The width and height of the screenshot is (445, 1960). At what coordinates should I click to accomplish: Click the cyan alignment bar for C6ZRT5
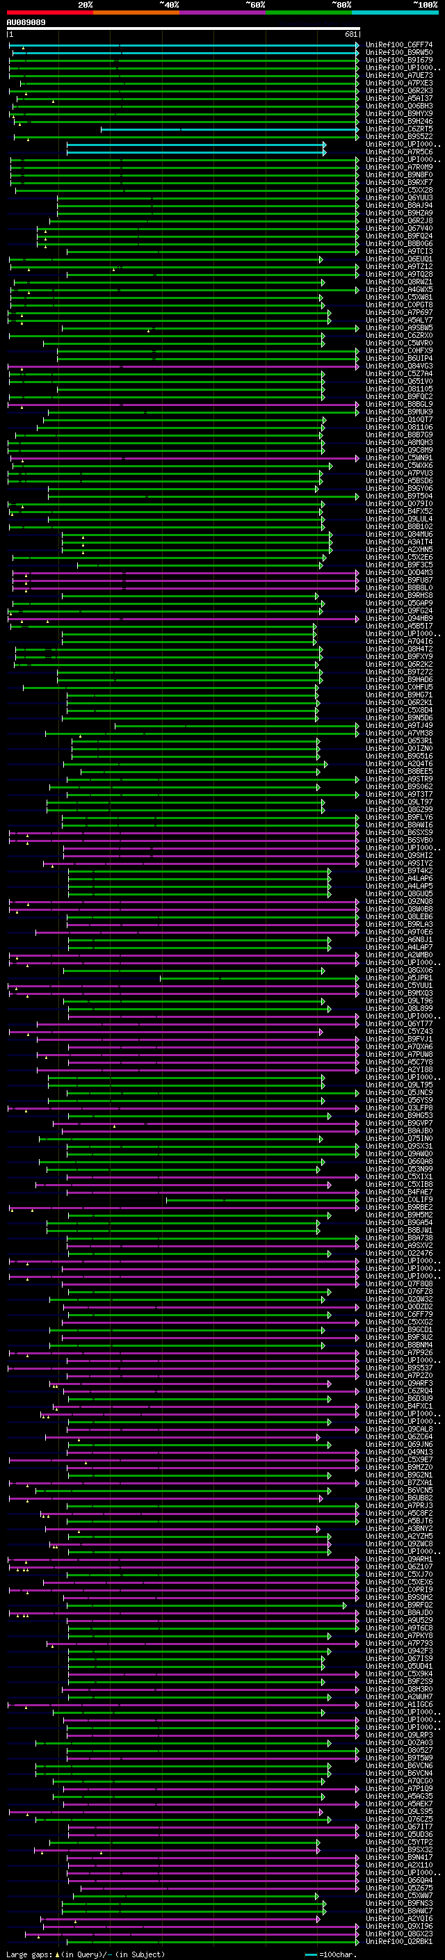[x=229, y=129]
